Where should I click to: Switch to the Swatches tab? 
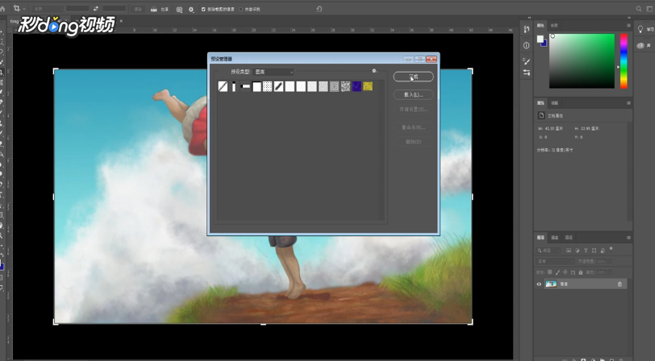[554, 26]
